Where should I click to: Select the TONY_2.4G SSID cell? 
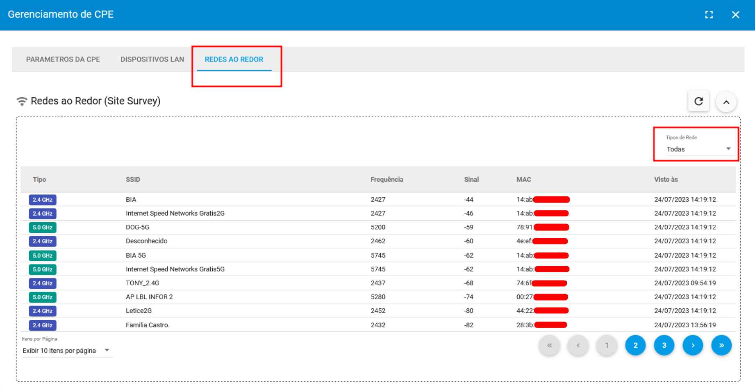coord(142,283)
